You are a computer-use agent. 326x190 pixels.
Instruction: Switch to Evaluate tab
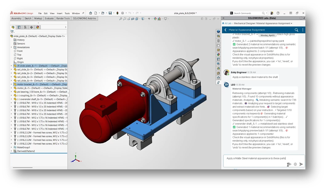click(49, 18)
